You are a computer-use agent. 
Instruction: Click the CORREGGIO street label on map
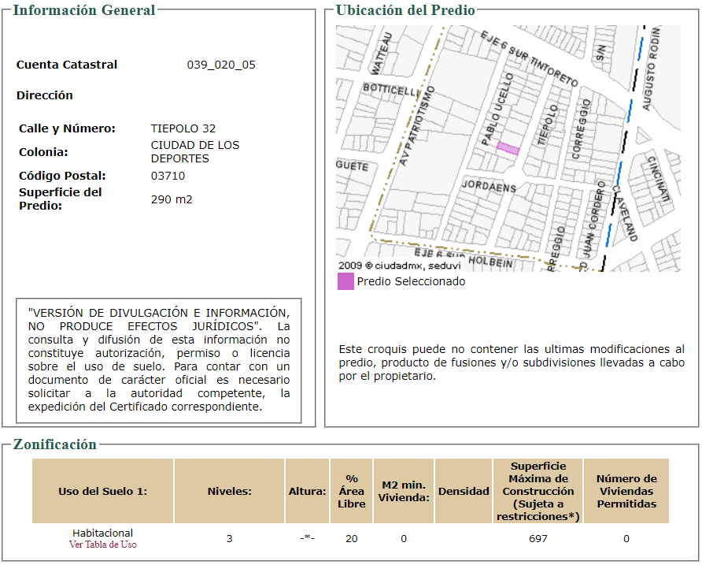click(581, 129)
